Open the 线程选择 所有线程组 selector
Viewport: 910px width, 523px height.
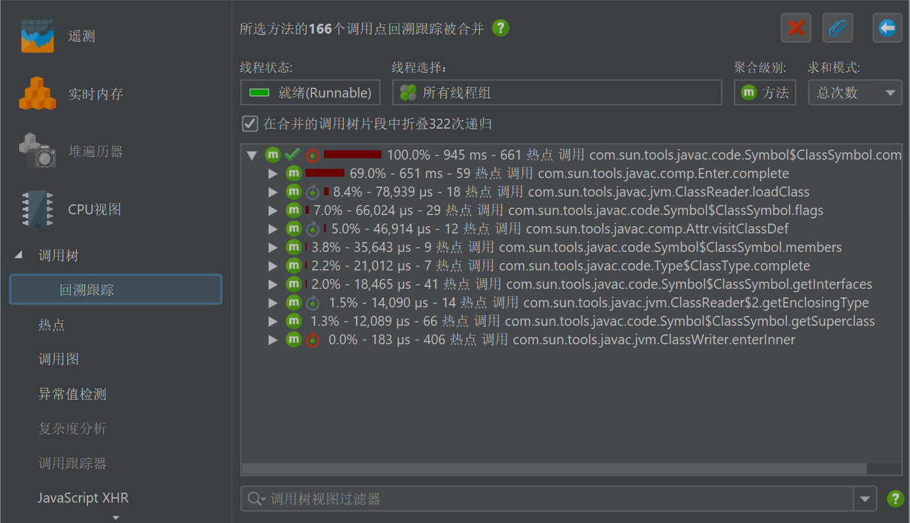point(557,92)
